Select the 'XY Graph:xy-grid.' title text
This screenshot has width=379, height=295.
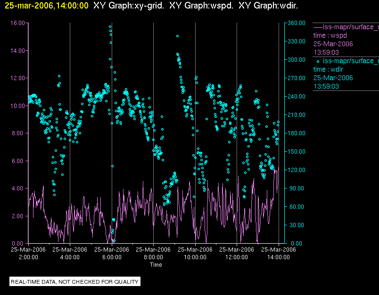pos(129,6)
